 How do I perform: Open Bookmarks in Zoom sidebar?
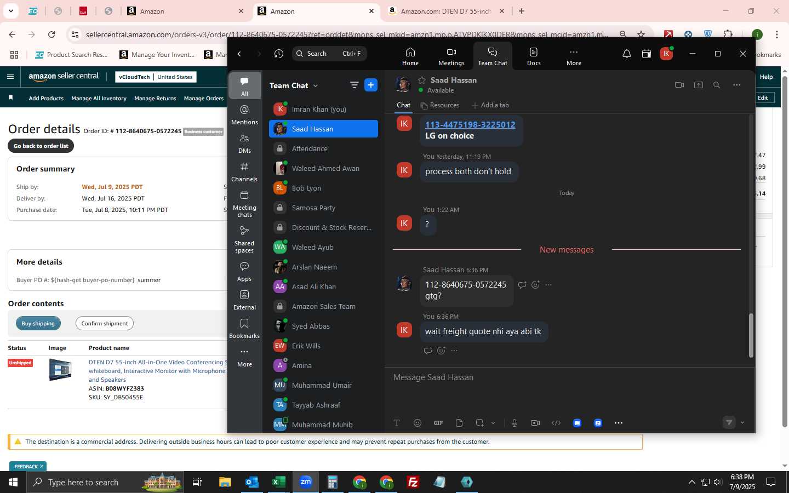point(244,328)
